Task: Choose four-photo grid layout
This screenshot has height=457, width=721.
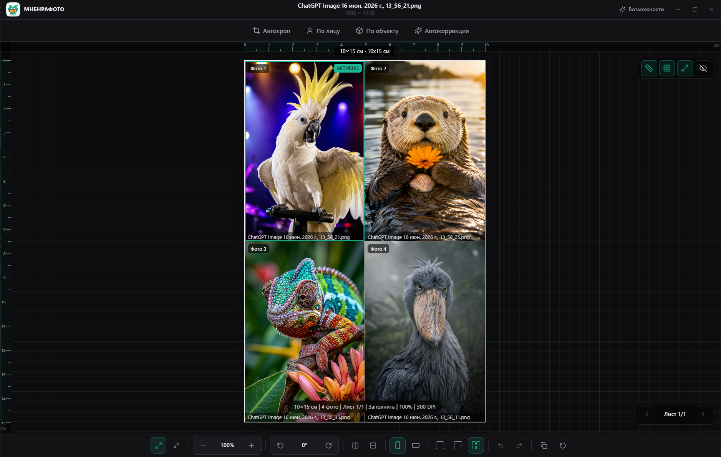Action: click(476, 445)
